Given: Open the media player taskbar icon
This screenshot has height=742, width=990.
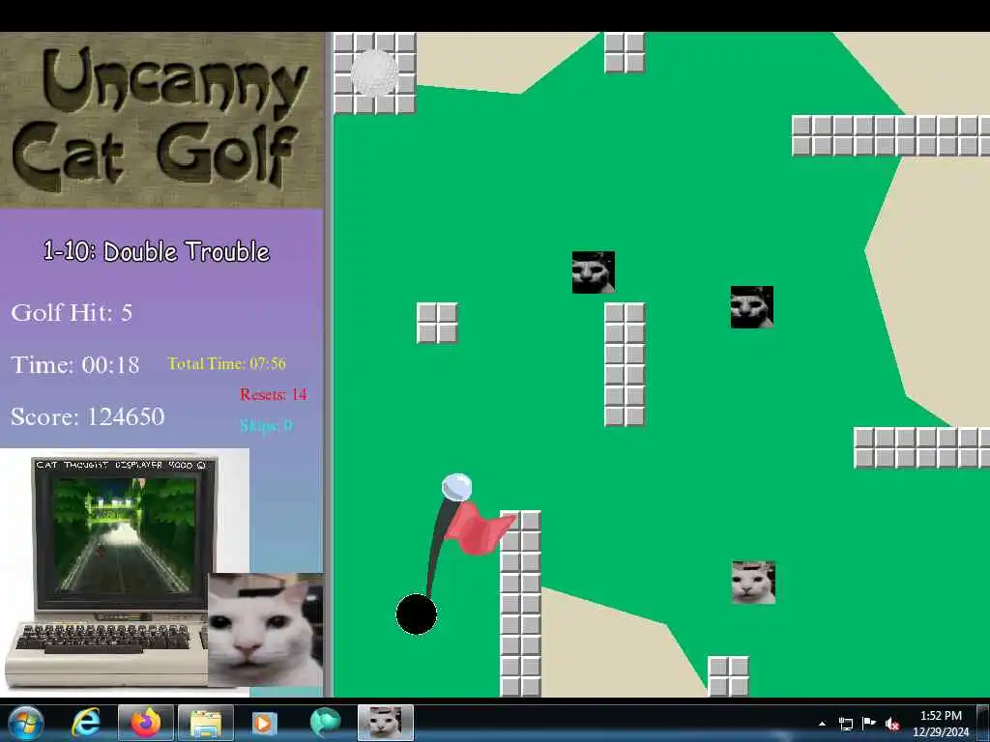Looking at the screenshot, I should coord(265,723).
